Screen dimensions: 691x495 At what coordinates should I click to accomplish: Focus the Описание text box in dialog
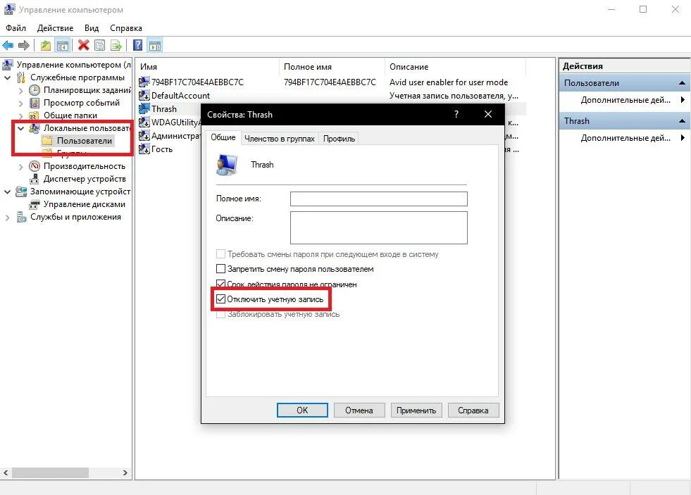(x=378, y=227)
